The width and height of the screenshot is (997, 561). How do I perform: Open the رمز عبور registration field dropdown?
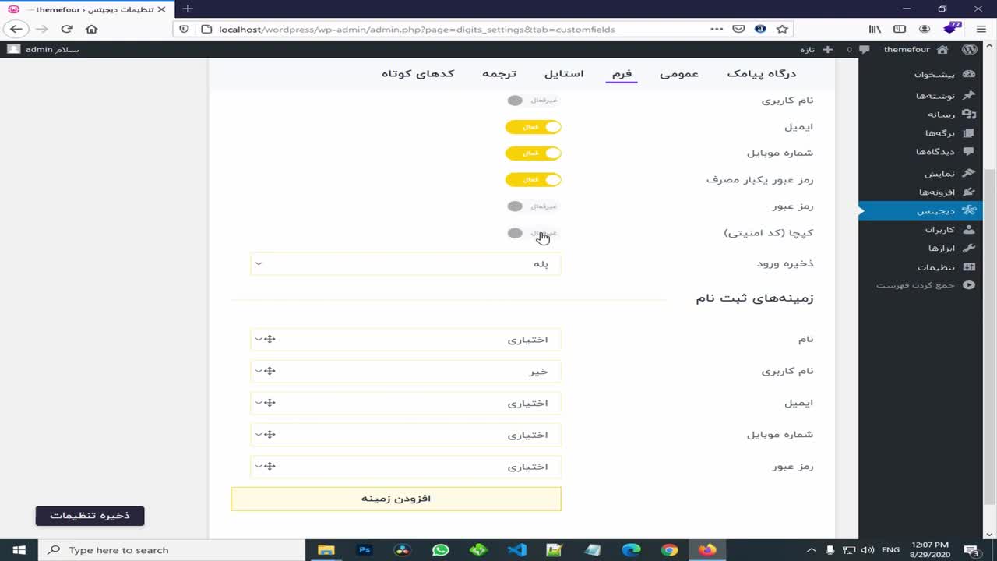click(x=406, y=466)
